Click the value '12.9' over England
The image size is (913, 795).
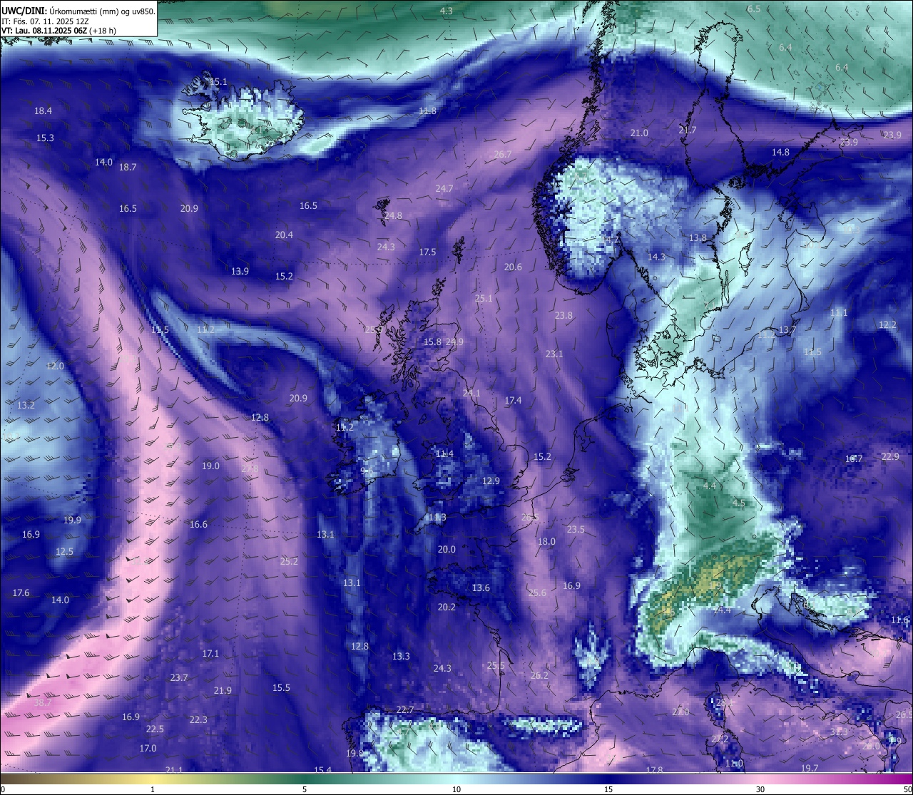pyautogui.click(x=491, y=481)
